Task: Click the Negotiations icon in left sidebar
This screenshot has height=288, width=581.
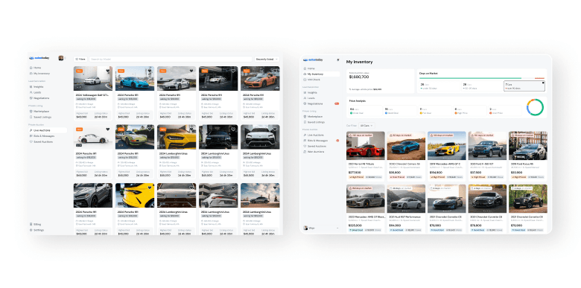Action: pos(31,98)
